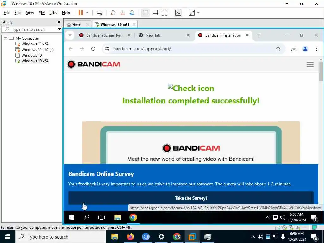Click the take snapshot clock icon
This screenshot has height=243, width=324.
coord(113,13)
